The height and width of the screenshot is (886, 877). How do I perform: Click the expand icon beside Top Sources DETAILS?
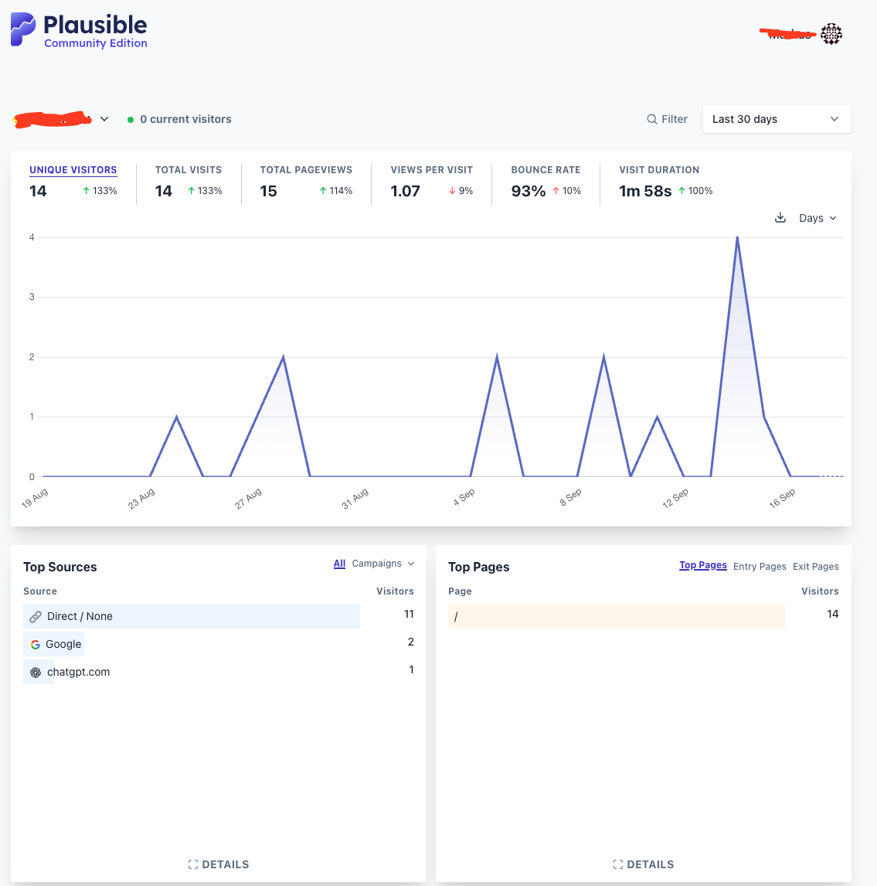[x=193, y=864]
